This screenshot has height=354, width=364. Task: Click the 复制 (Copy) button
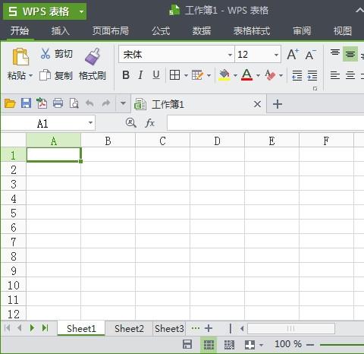(x=56, y=75)
